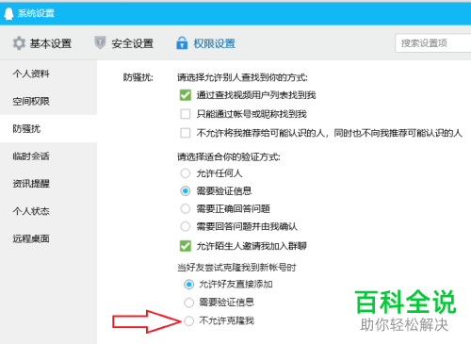This screenshot has height=344, width=471.
Task: Select the 权限设置 tab
Action: click(x=205, y=43)
